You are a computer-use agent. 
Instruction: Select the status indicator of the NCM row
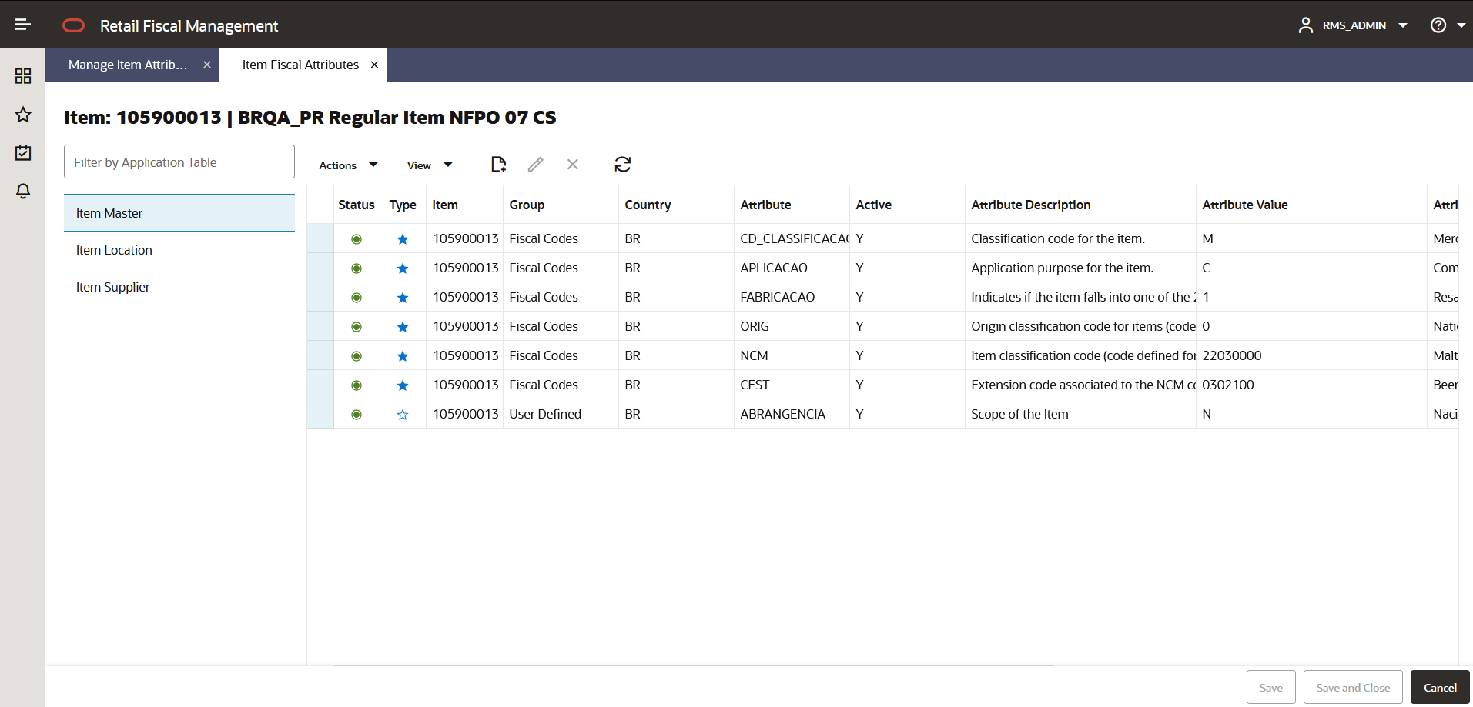[357, 356]
